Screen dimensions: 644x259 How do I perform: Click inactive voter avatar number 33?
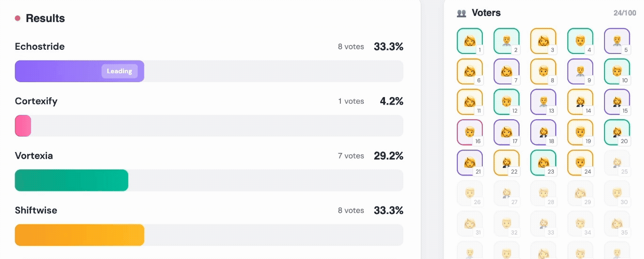543,223
